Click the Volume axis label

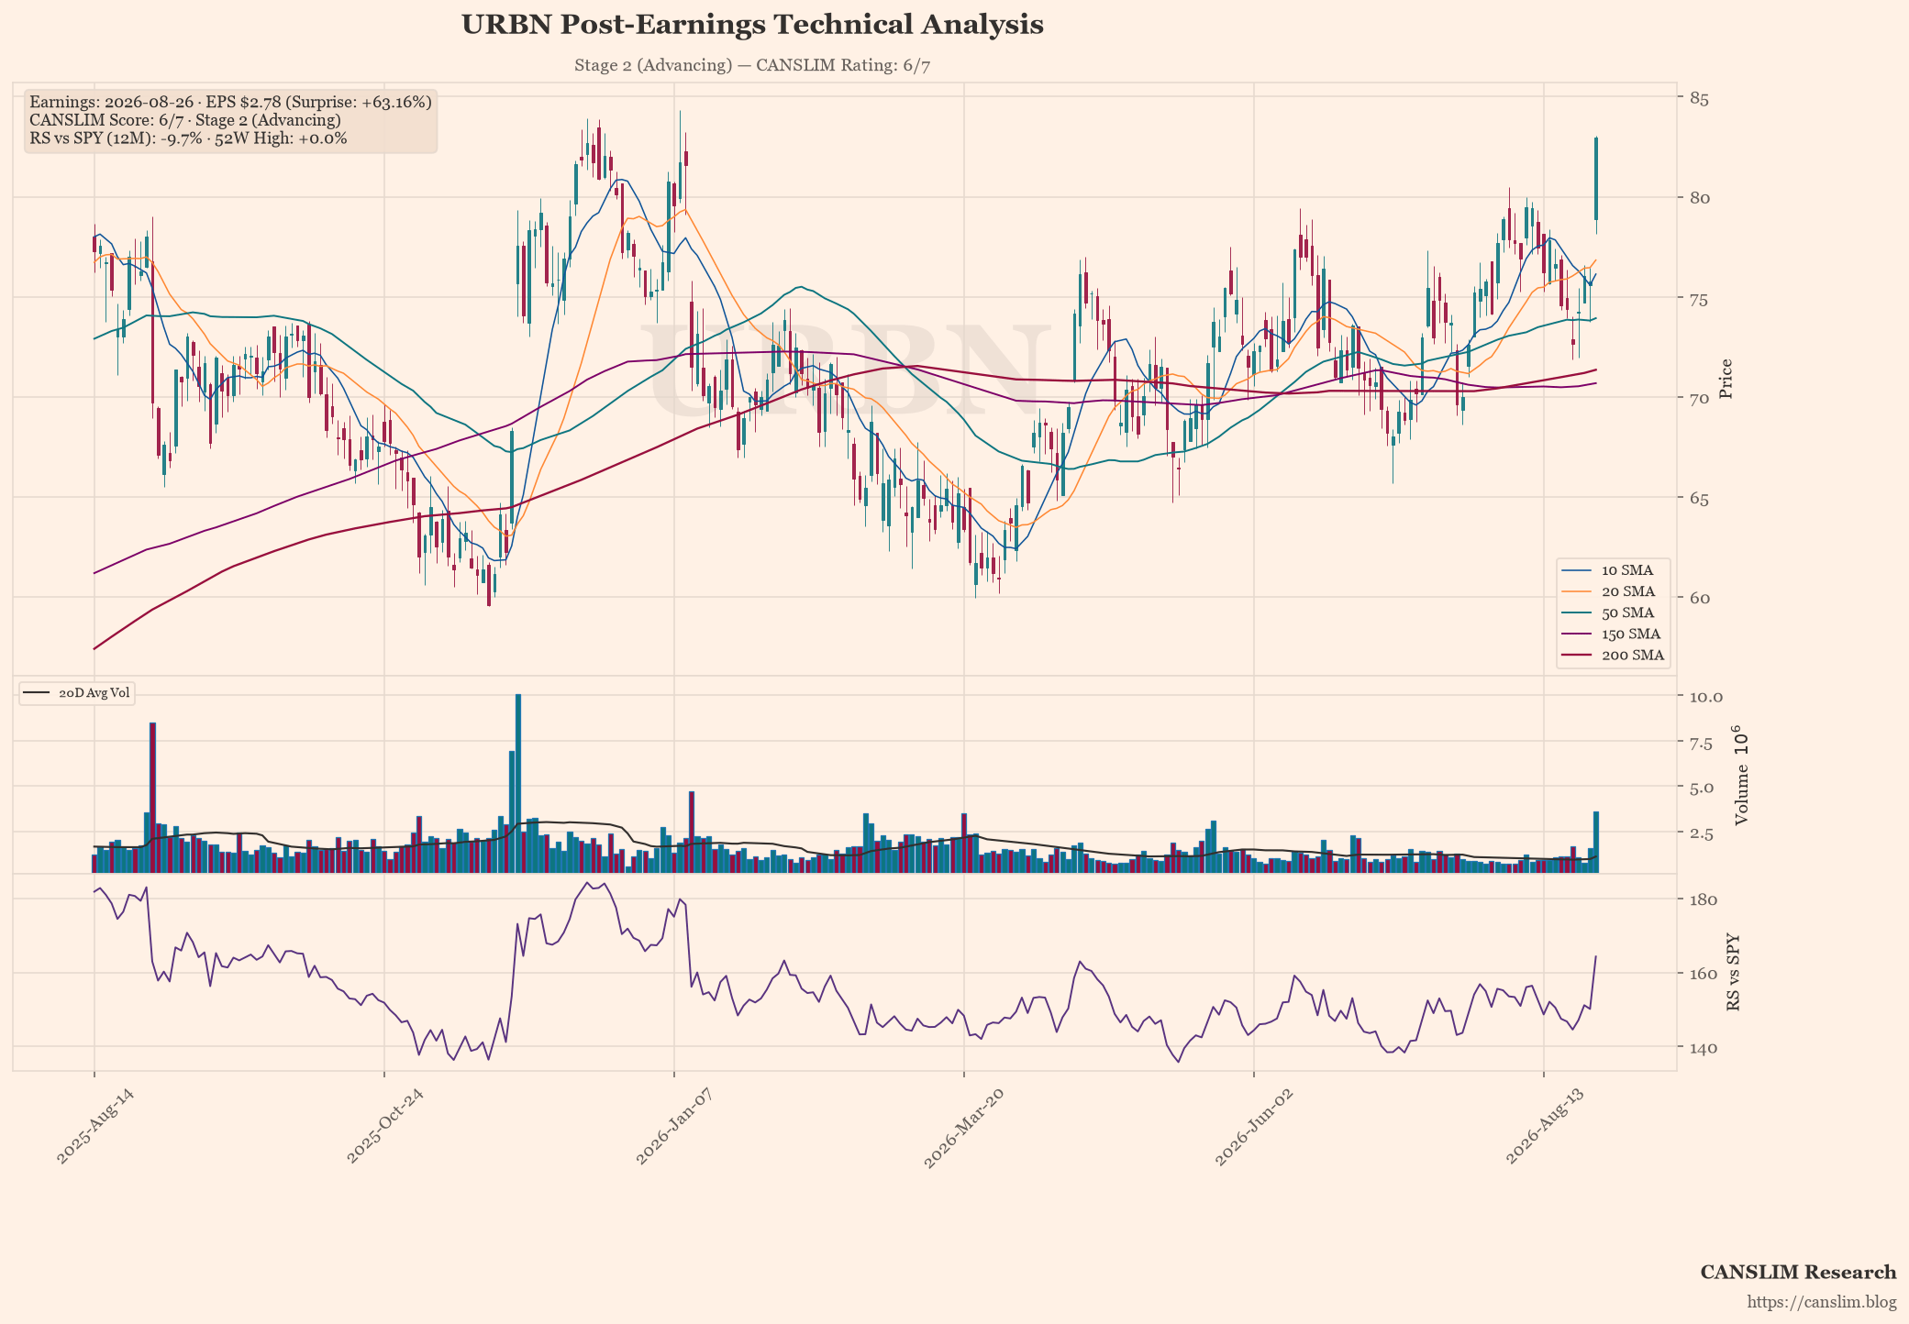1740,776
